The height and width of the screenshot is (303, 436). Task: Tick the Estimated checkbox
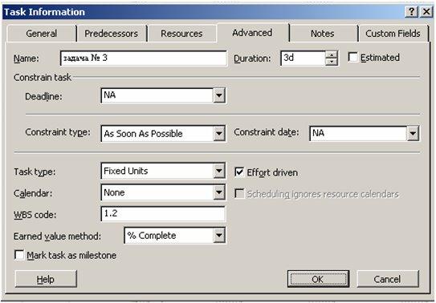click(x=352, y=58)
